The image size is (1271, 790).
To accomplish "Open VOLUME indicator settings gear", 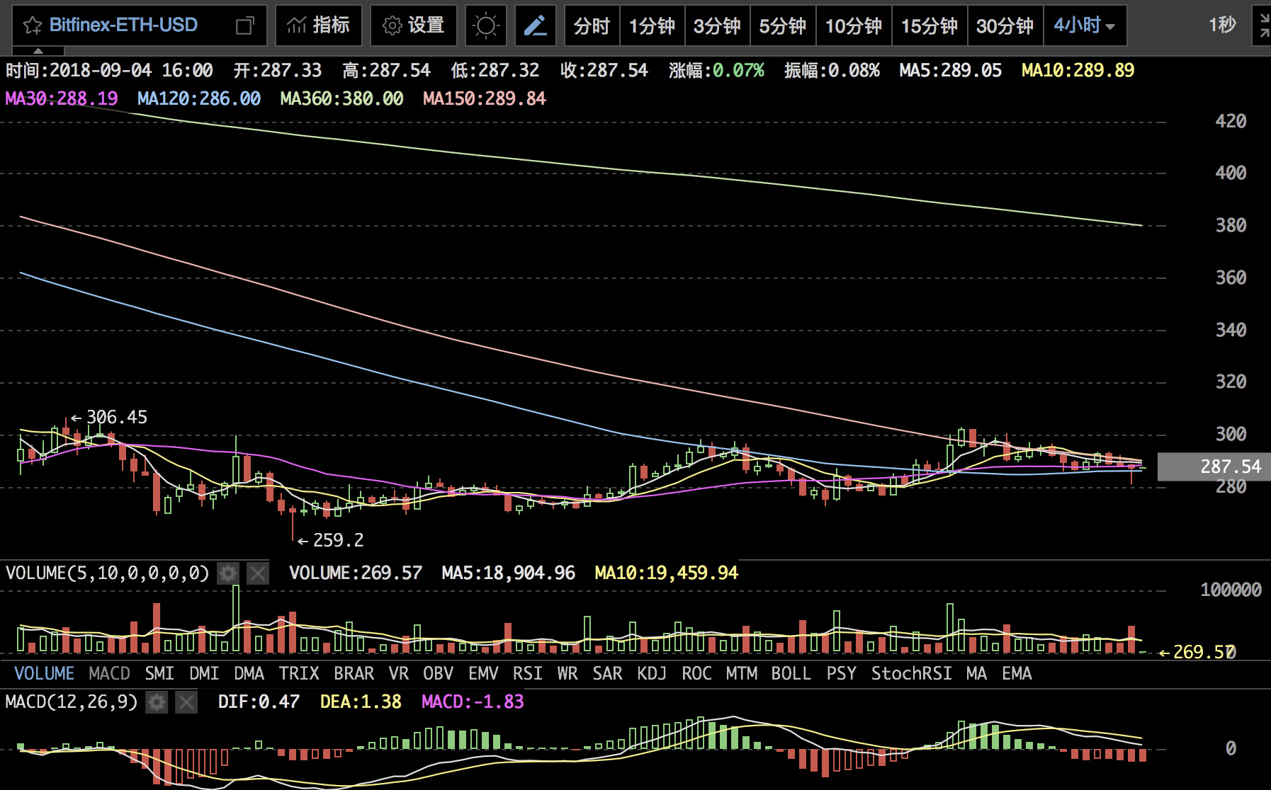I will pos(228,573).
